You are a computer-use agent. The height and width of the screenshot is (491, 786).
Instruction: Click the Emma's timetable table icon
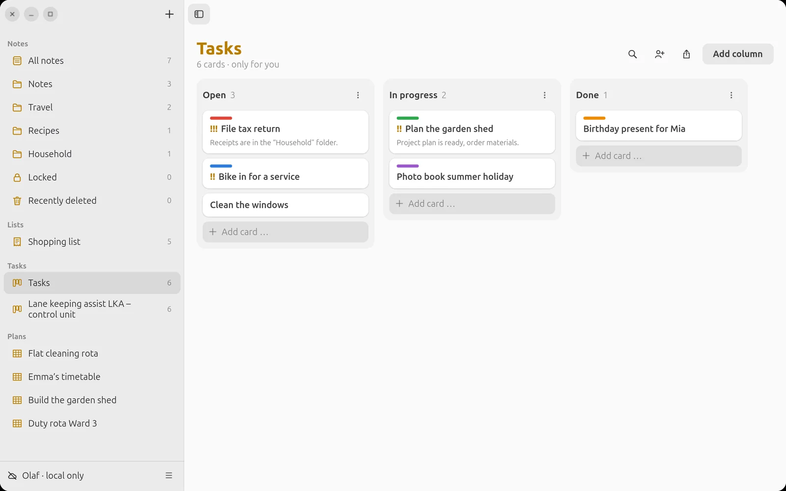point(17,377)
